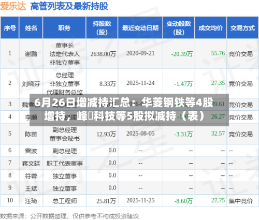Click the average price 32.57
This screenshot has height=220, width=259.
tap(218, 134)
